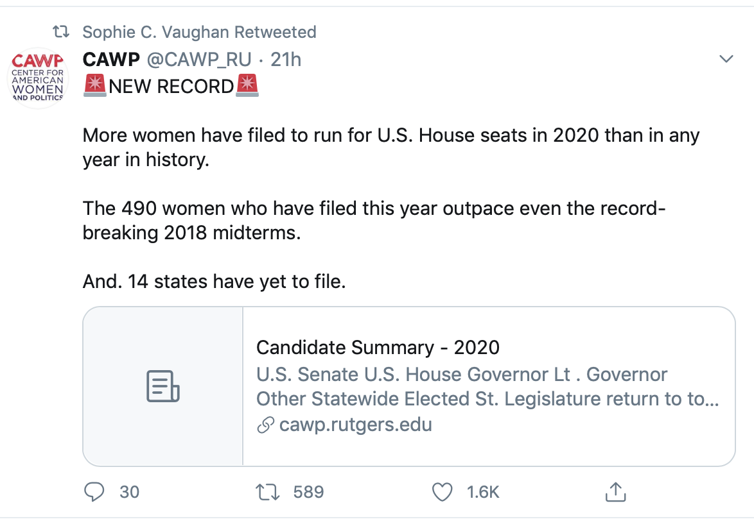Open the tweet via 21h timestamp
Screen dimensions: 754x526
(x=286, y=60)
